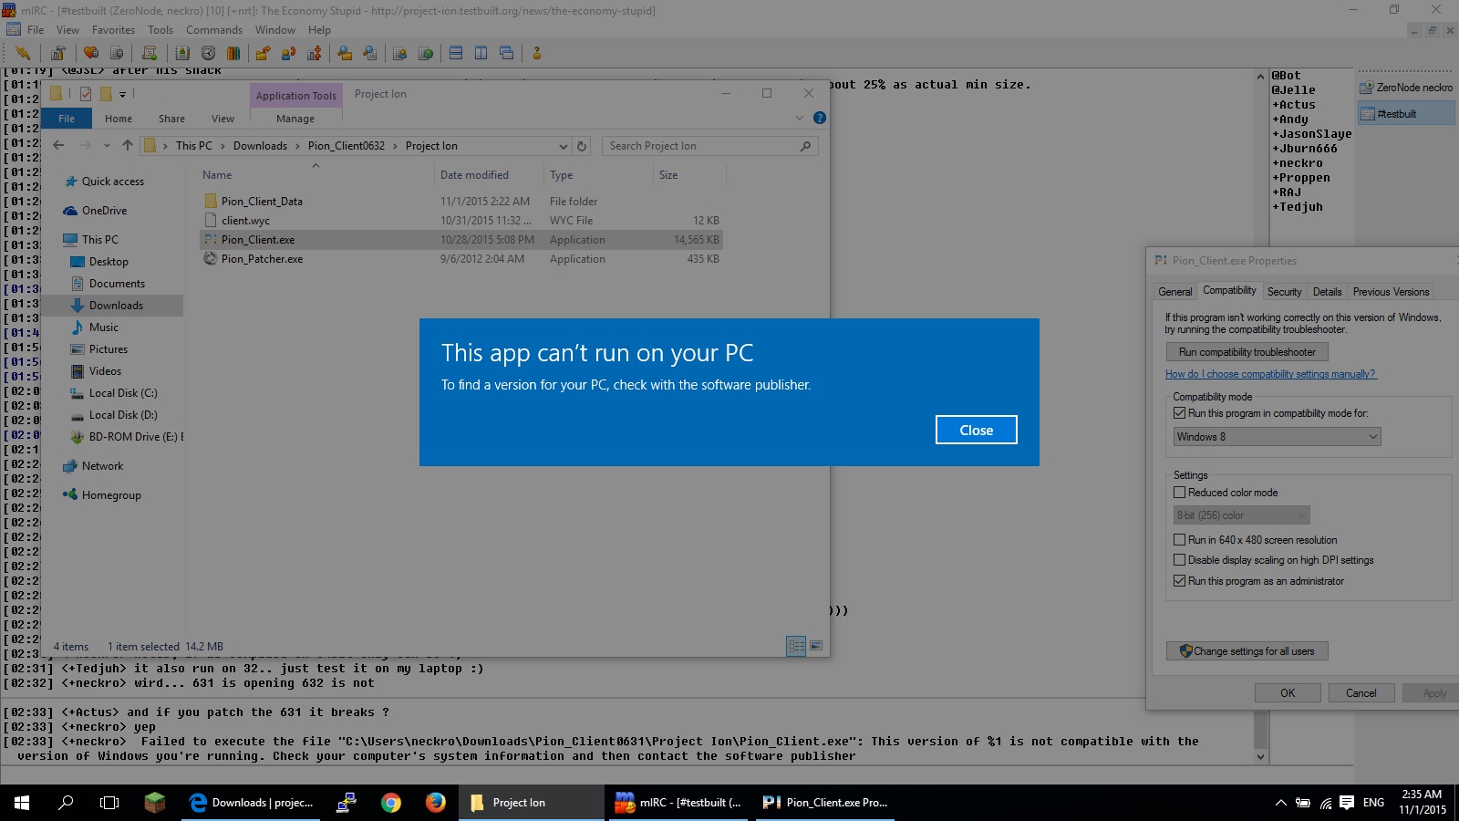Expand the Explorer address bar history dropdown

[563, 146]
